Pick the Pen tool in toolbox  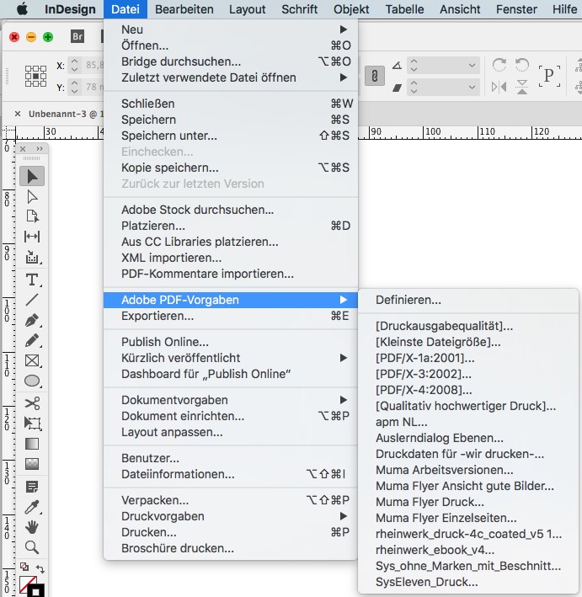coord(32,320)
